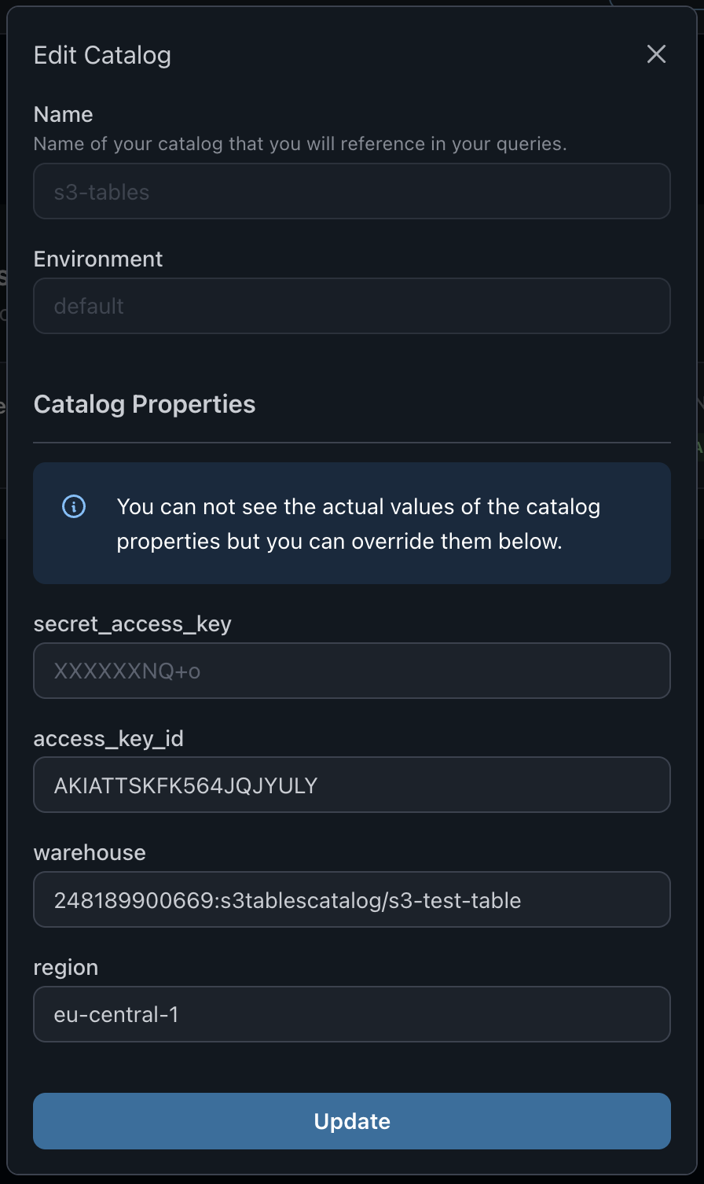This screenshot has height=1184, width=704.
Task: Click the info icon in the notice banner
Action: [x=73, y=506]
